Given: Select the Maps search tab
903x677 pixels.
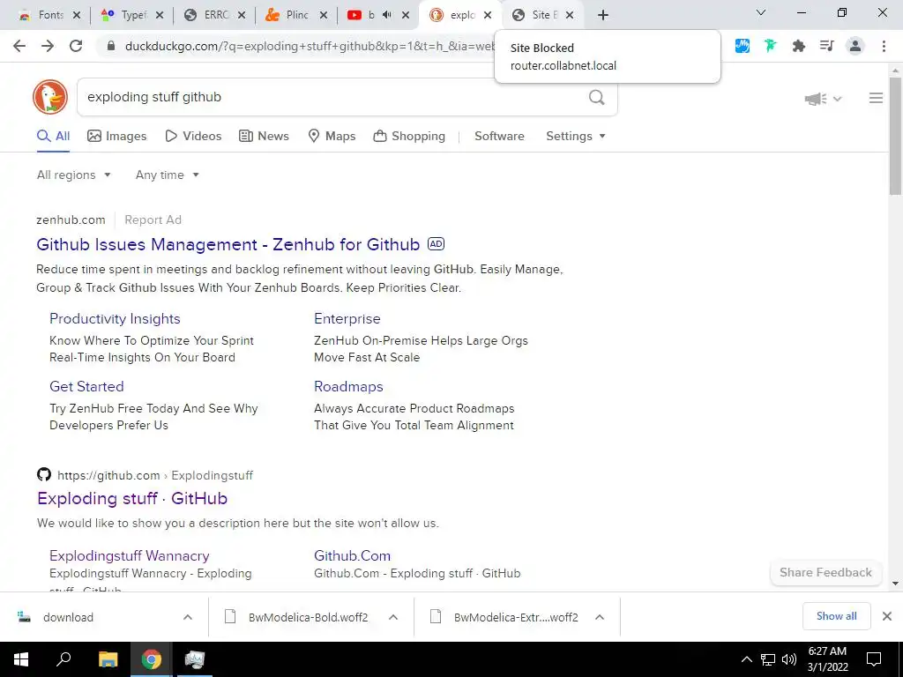Looking at the screenshot, I should coord(332,137).
